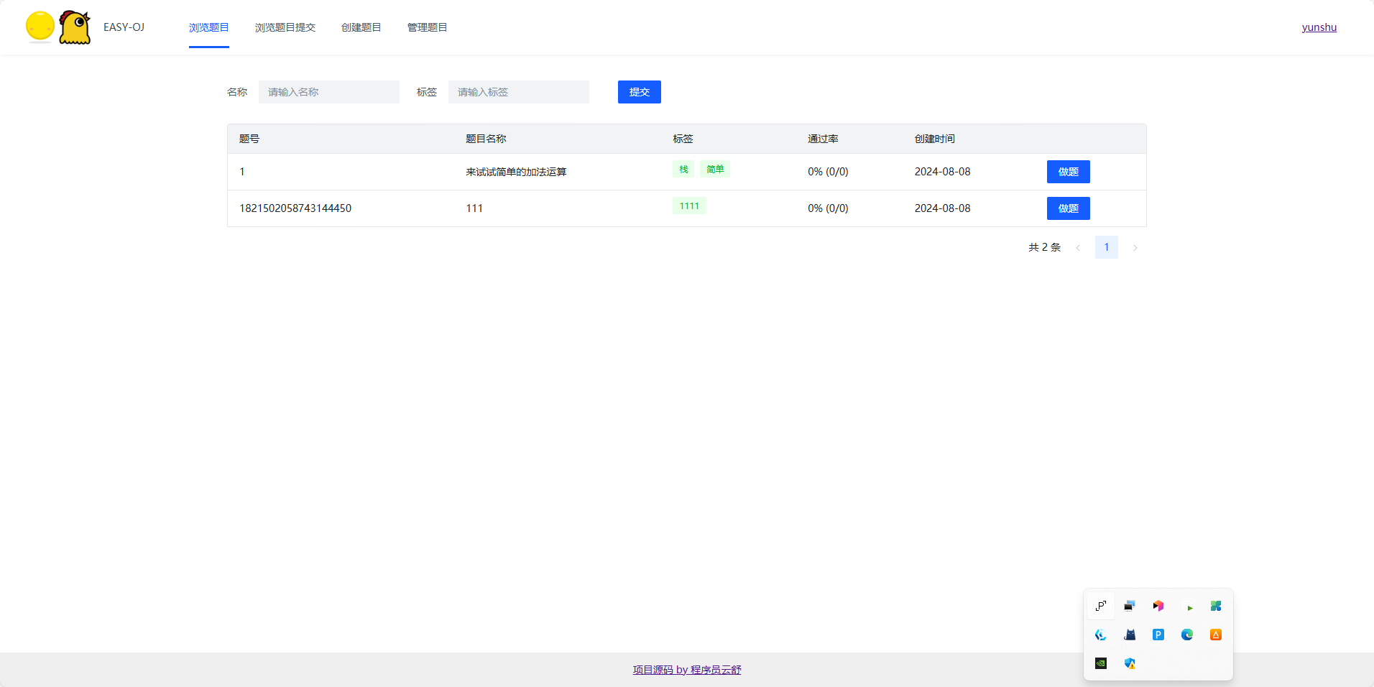The image size is (1374, 687).
Task: Open the yunshu profile link
Action: pyautogui.click(x=1319, y=27)
